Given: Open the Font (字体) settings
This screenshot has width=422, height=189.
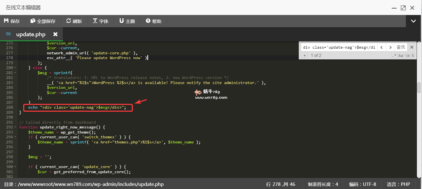Looking at the screenshot, I should pyautogui.click(x=101, y=21).
